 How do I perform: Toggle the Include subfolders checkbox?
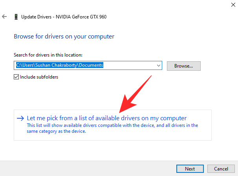coord(16,77)
